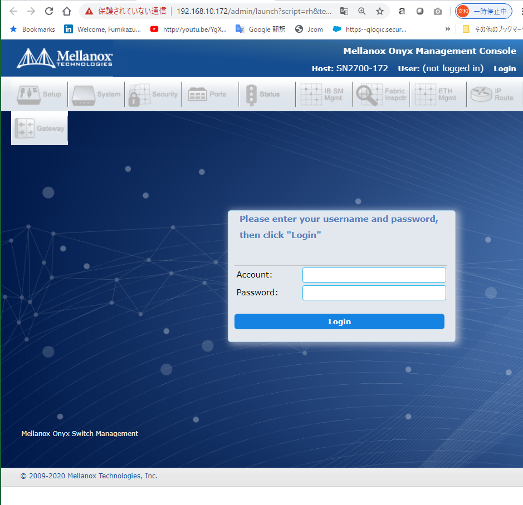Viewport: 523px width, 505px height.
Task: Bookmark this page with the star icon
Action: (379, 11)
